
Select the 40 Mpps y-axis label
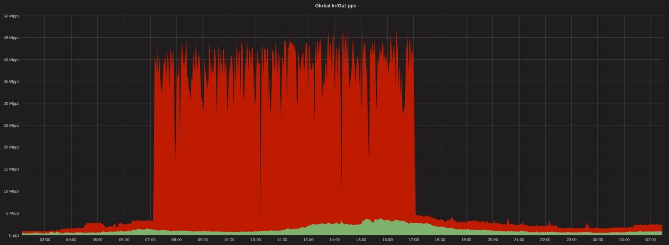coord(11,60)
